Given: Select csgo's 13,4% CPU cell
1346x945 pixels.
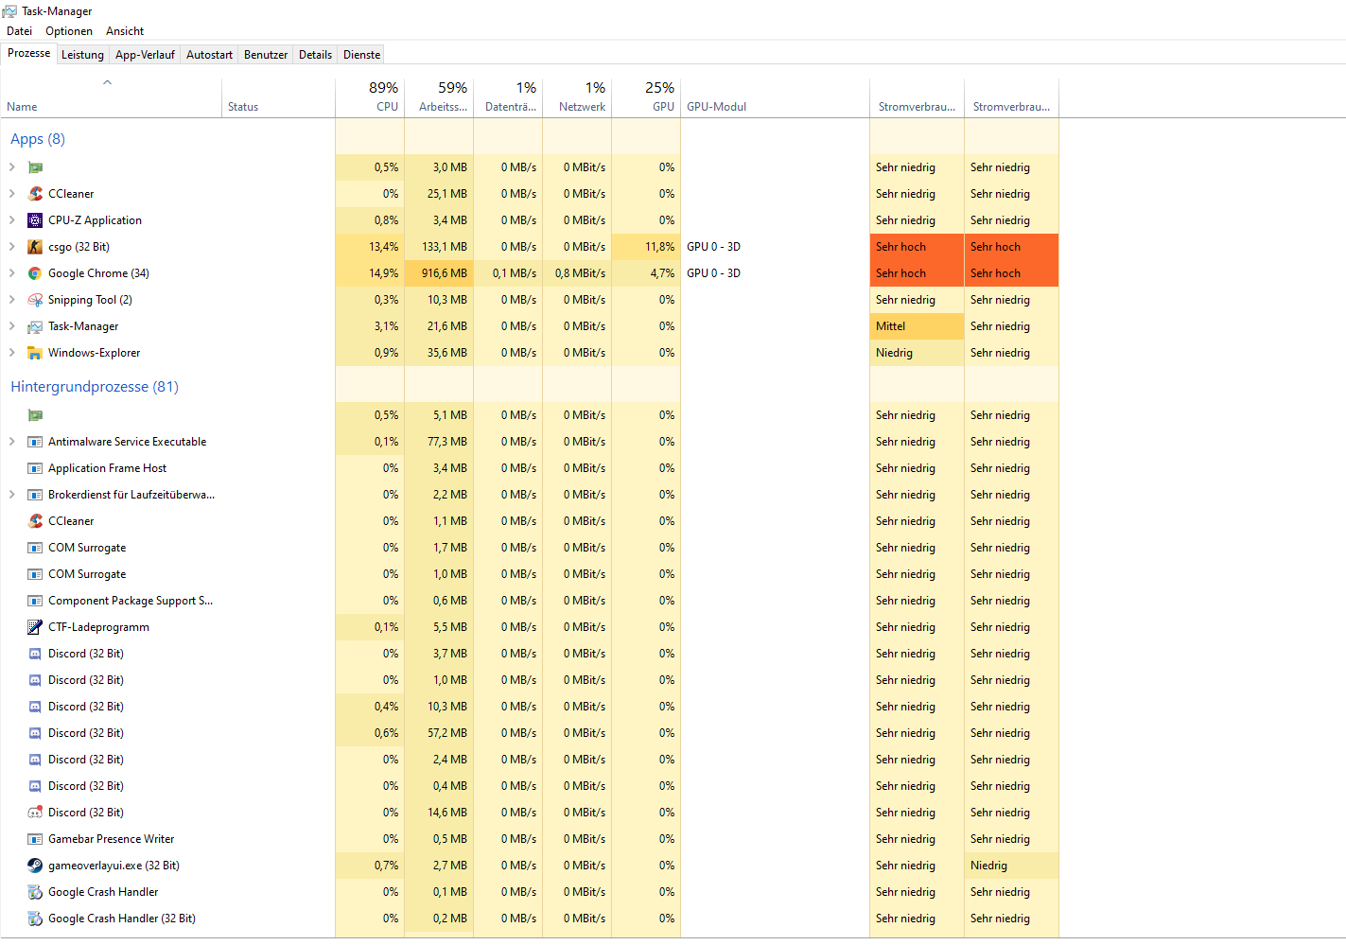Looking at the screenshot, I should tap(370, 247).
